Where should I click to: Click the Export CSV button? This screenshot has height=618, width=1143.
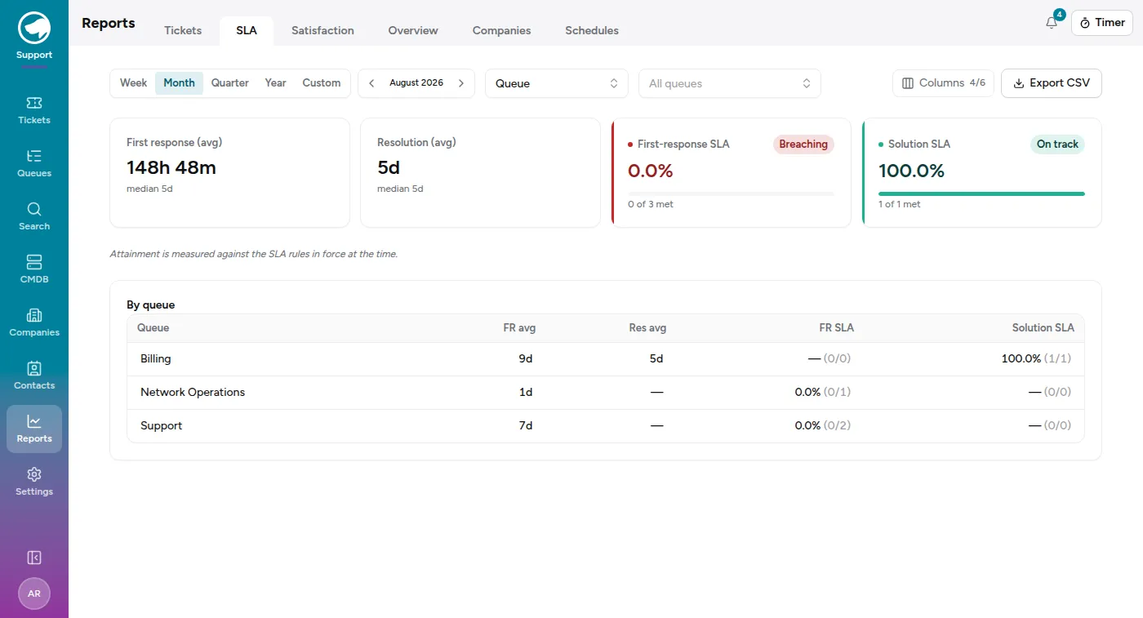[x=1052, y=83]
